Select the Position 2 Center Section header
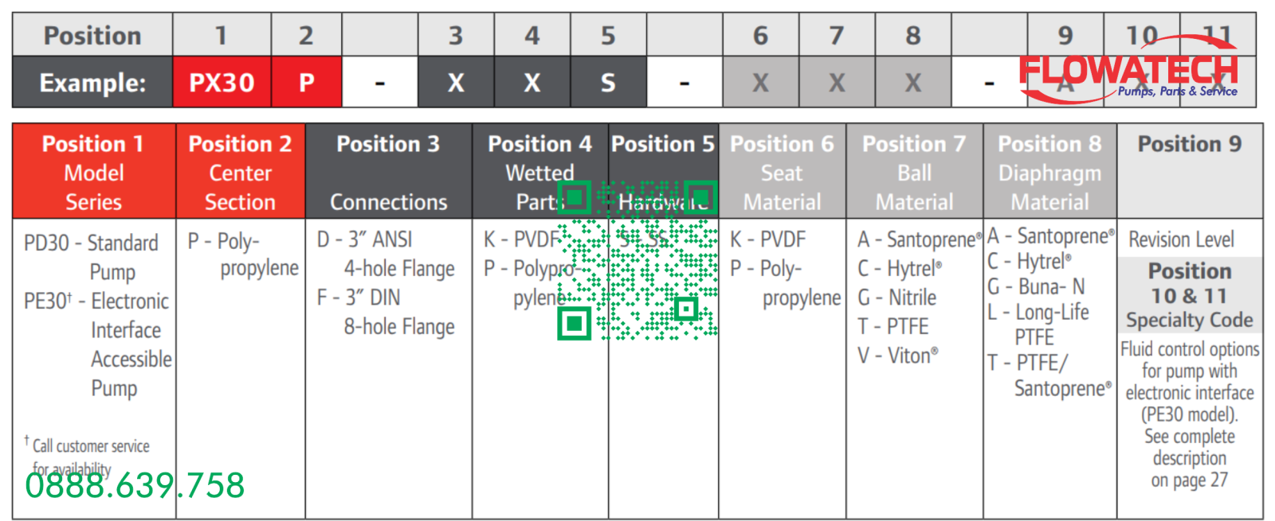 241,172
